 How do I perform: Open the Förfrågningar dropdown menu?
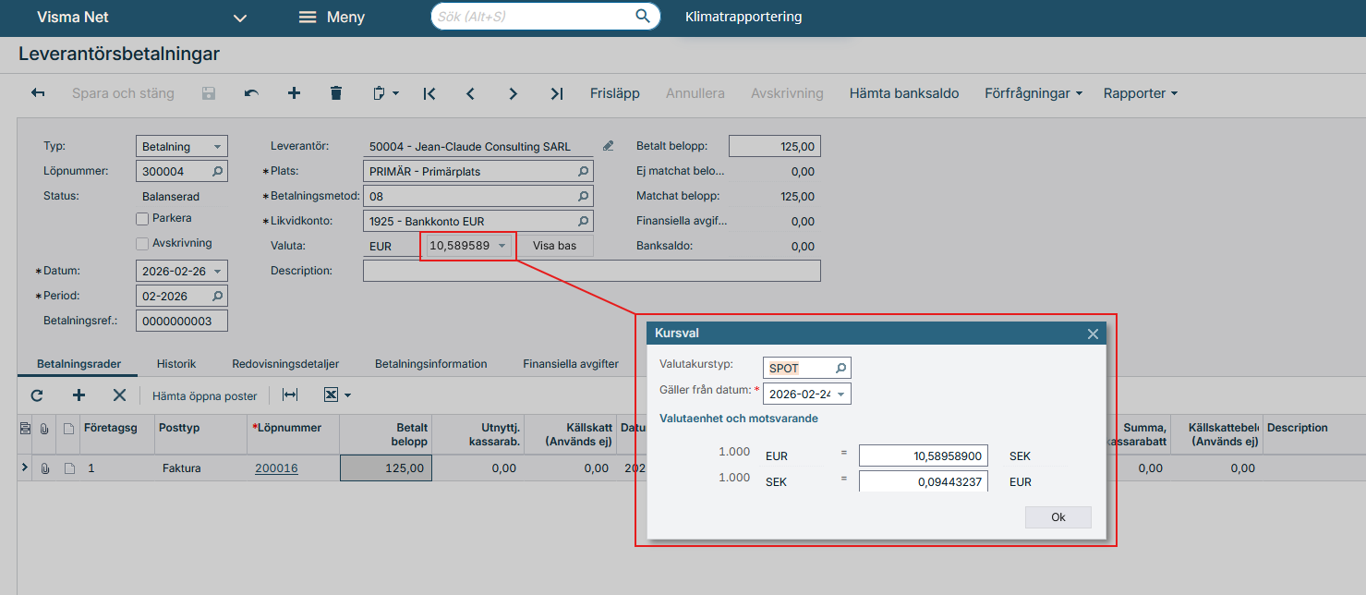(1034, 93)
